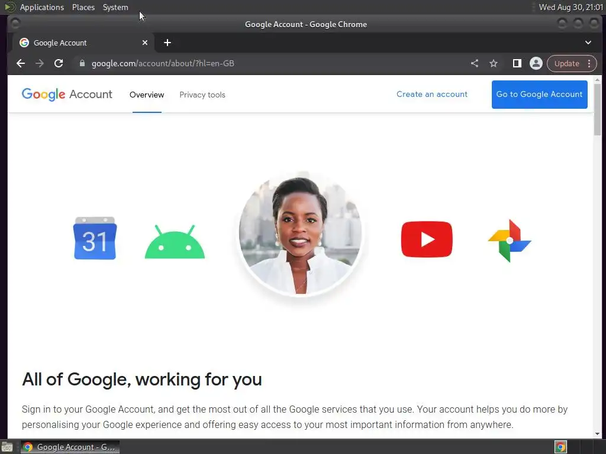The height and width of the screenshot is (454, 606).
Task: Click the show desktop icon in bottom panel
Action: 7,447
